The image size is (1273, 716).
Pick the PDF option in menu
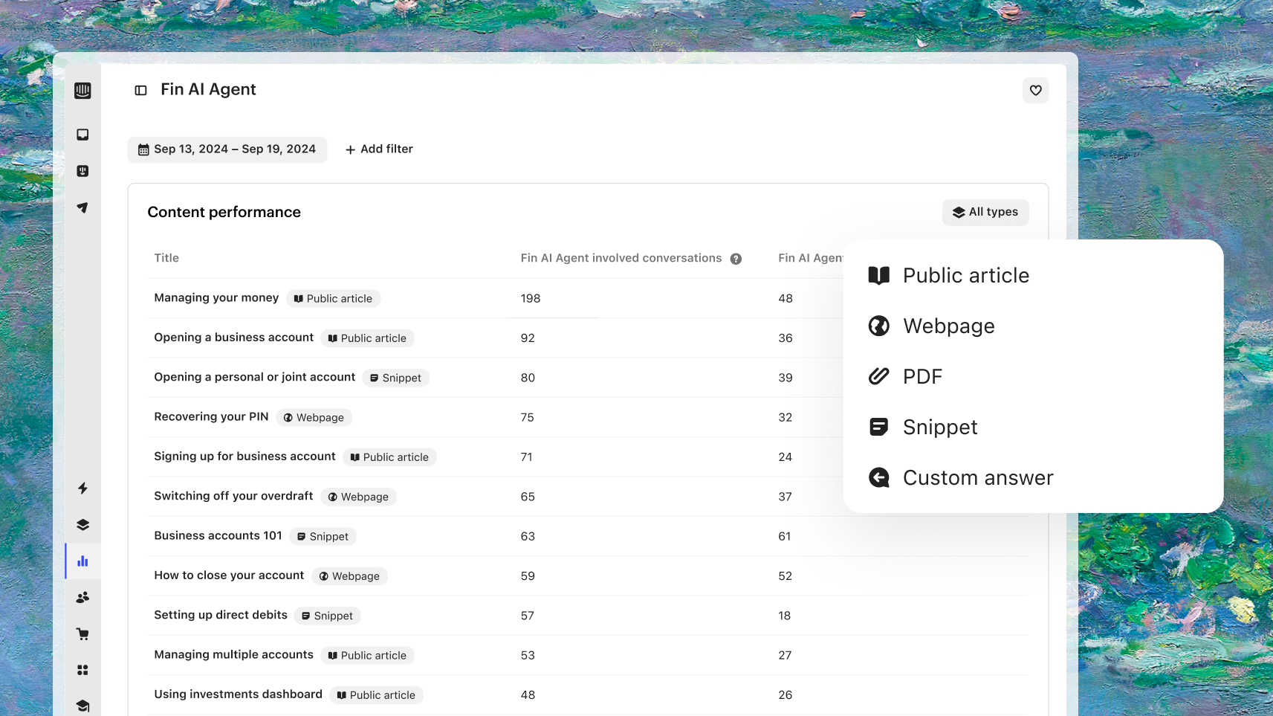coord(922,377)
